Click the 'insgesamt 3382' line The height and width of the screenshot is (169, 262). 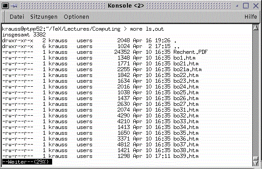click(x=24, y=35)
